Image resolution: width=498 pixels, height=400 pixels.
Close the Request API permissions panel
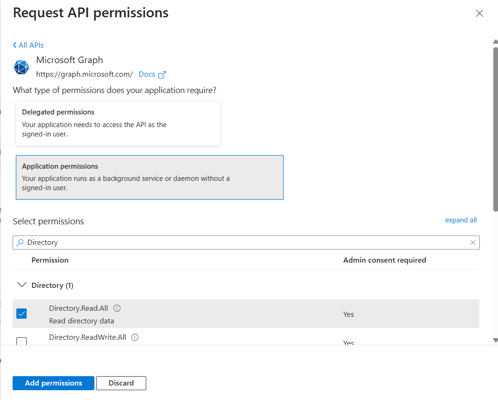tap(479, 14)
